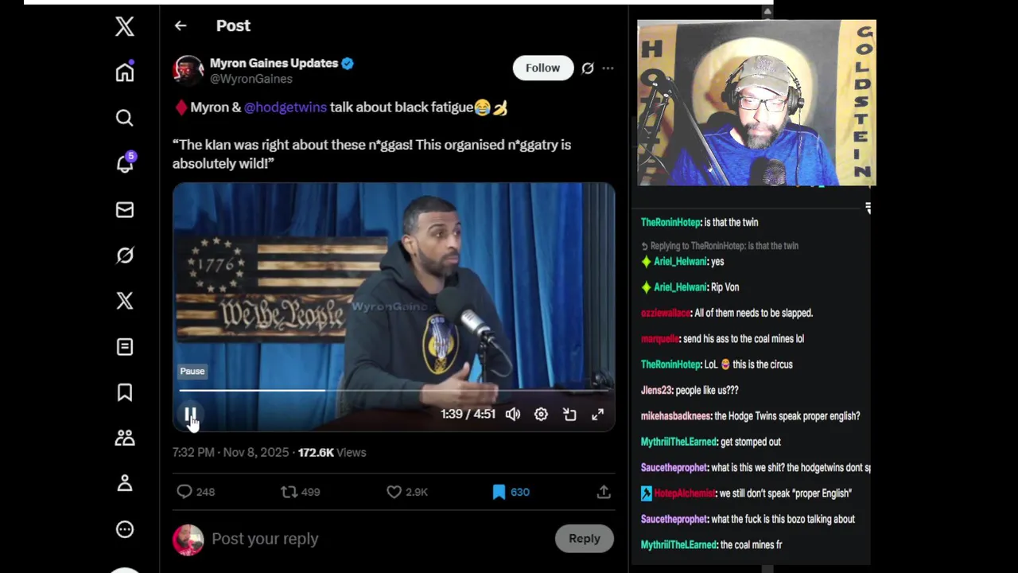
Task: Seek on the video progress bar
Action: (x=394, y=390)
